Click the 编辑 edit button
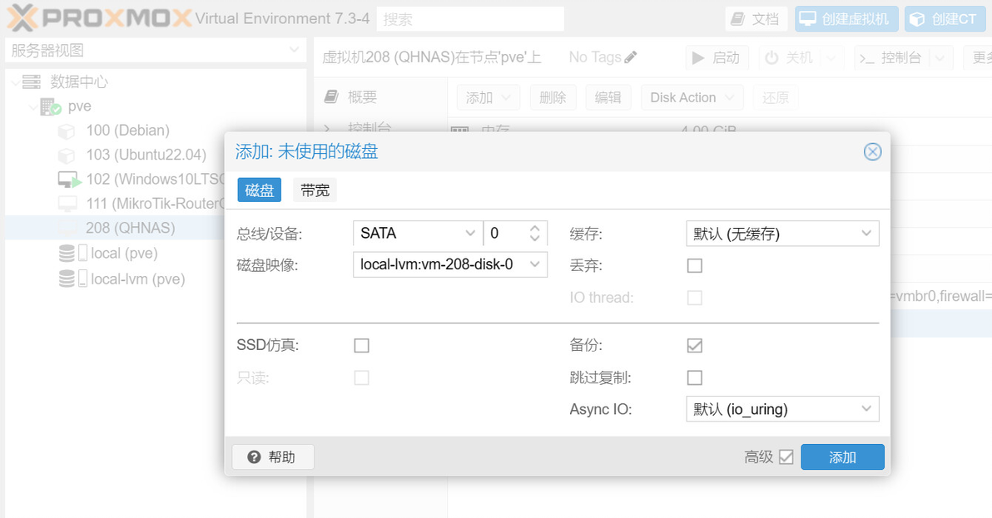 coord(608,97)
